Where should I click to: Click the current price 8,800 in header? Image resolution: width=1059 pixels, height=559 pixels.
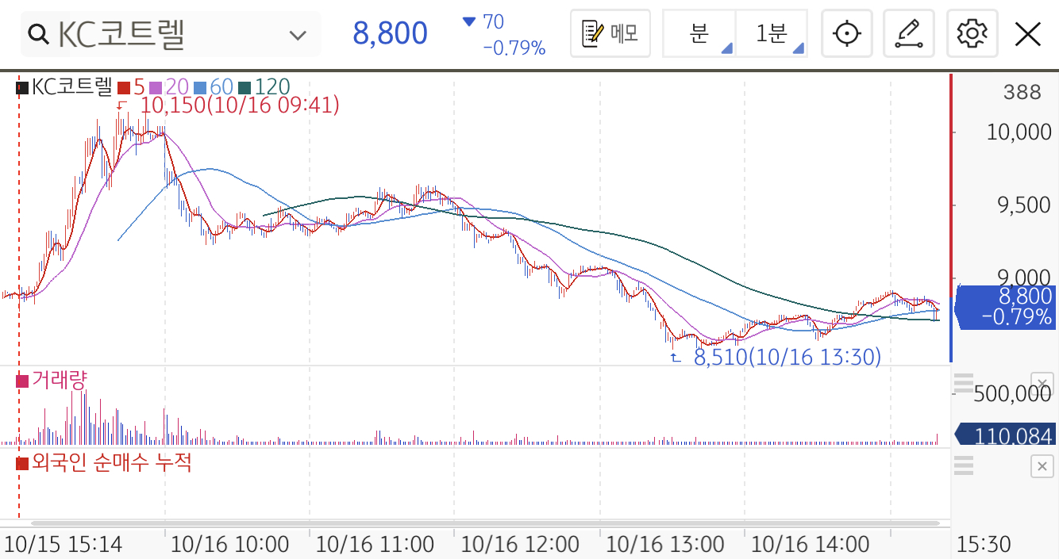pos(390,33)
